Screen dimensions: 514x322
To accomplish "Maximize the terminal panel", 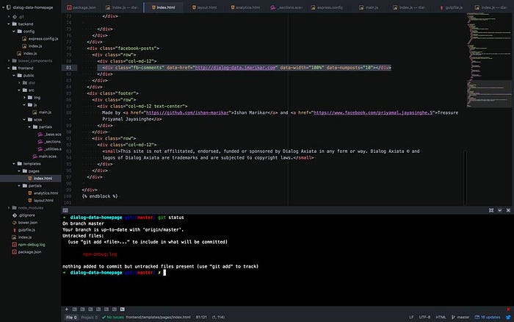I will pyautogui.click(x=491, y=210).
